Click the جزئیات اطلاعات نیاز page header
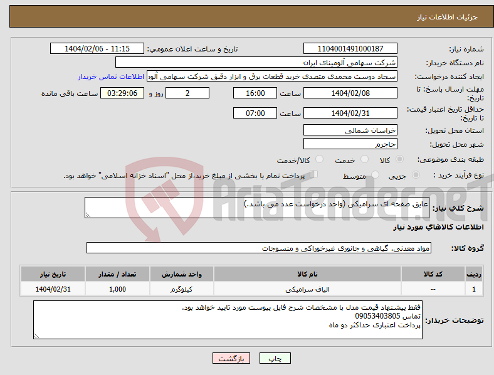 click(x=447, y=17)
